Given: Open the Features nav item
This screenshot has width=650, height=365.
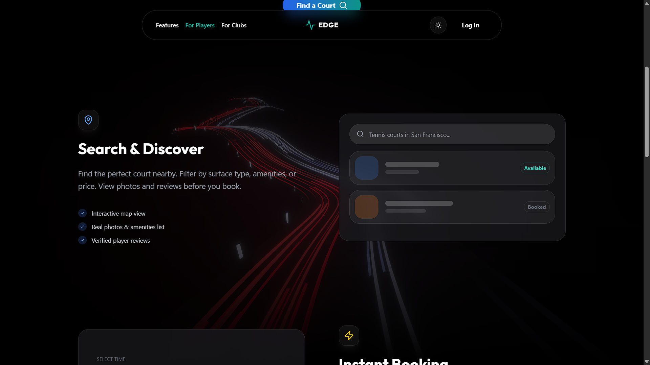Looking at the screenshot, I should [167, 25].
